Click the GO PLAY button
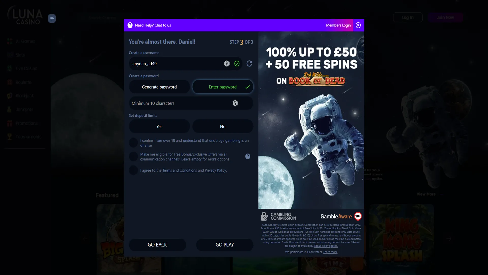488x275 pixels. click(x=225, y=245)
